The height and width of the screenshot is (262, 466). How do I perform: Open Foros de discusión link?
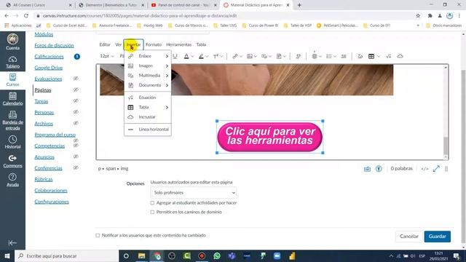click(x=54, y=45)
